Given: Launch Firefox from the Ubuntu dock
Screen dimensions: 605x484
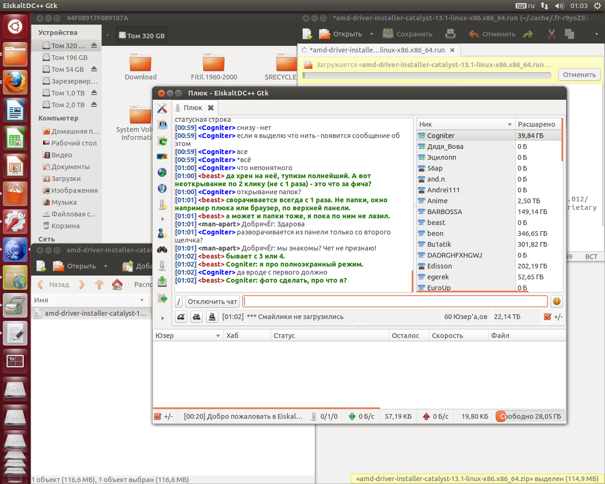Looking at the screenshot, I should click(15, 83).
